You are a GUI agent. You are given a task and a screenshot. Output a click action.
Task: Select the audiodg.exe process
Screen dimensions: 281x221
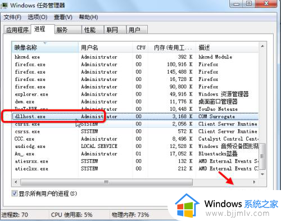pyautogui.click(x=135, y=146)
